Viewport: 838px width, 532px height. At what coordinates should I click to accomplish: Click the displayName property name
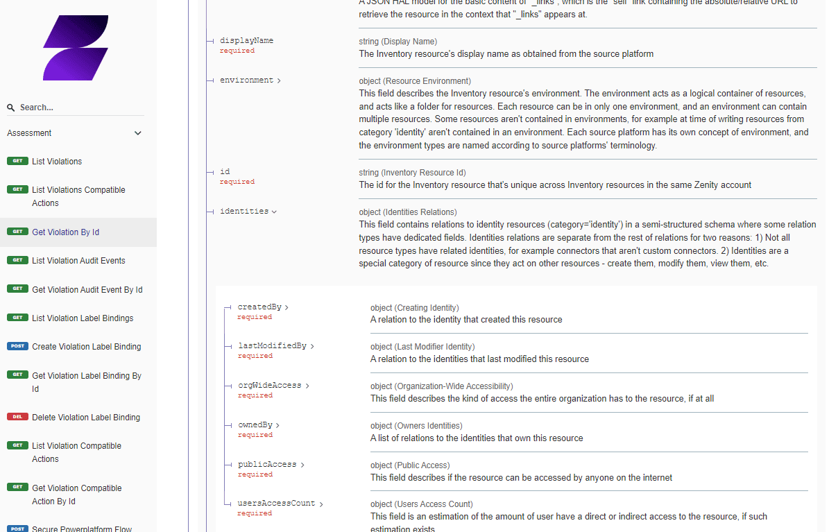coord(246,41)
